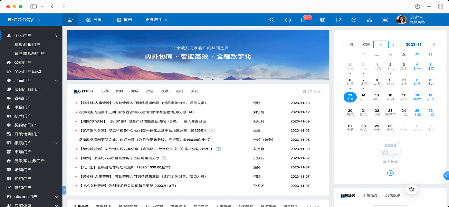Screen dimensions: 449x207
Task: Add calendar event with plus button
Action: pos(390,173)
